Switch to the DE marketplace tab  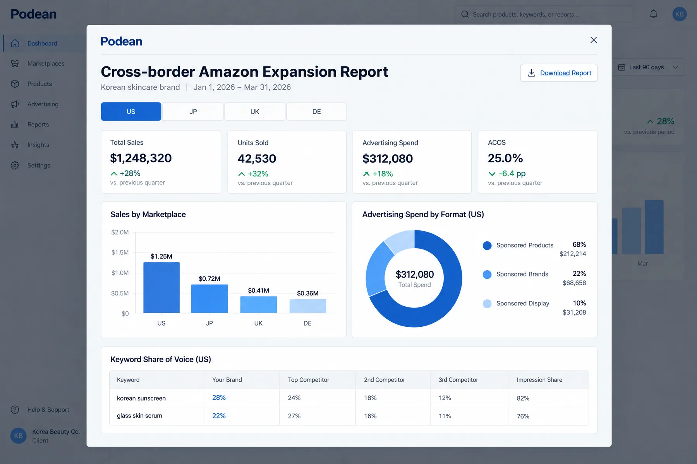pos(316,111)
